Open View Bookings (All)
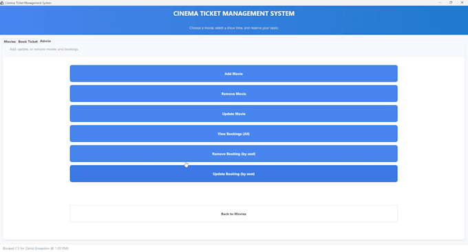 pyautogui.click(x=234, y=134)
